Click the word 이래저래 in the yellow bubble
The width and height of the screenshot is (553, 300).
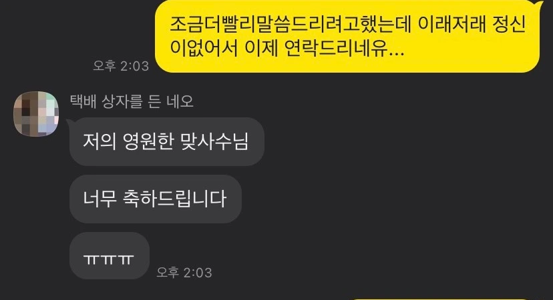point(451,25)
